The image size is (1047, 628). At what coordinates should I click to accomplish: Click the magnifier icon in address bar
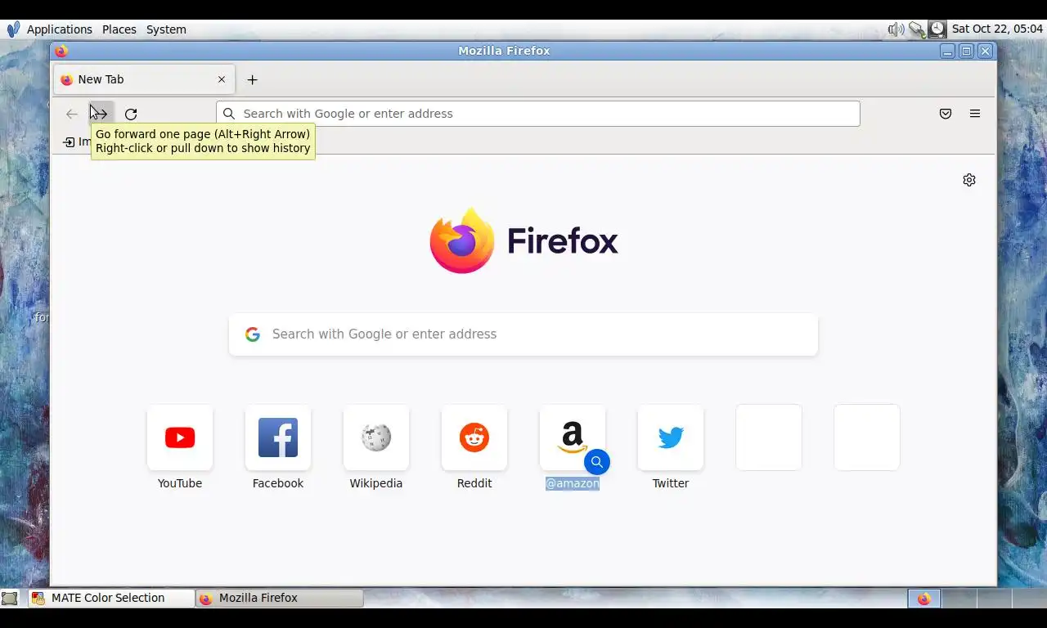[230, 114]
